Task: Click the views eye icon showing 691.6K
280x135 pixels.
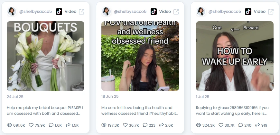Action: (x=9, y=125)
